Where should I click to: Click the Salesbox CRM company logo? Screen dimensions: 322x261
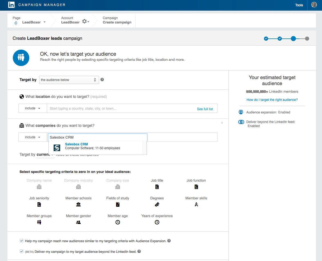point(57,148)
